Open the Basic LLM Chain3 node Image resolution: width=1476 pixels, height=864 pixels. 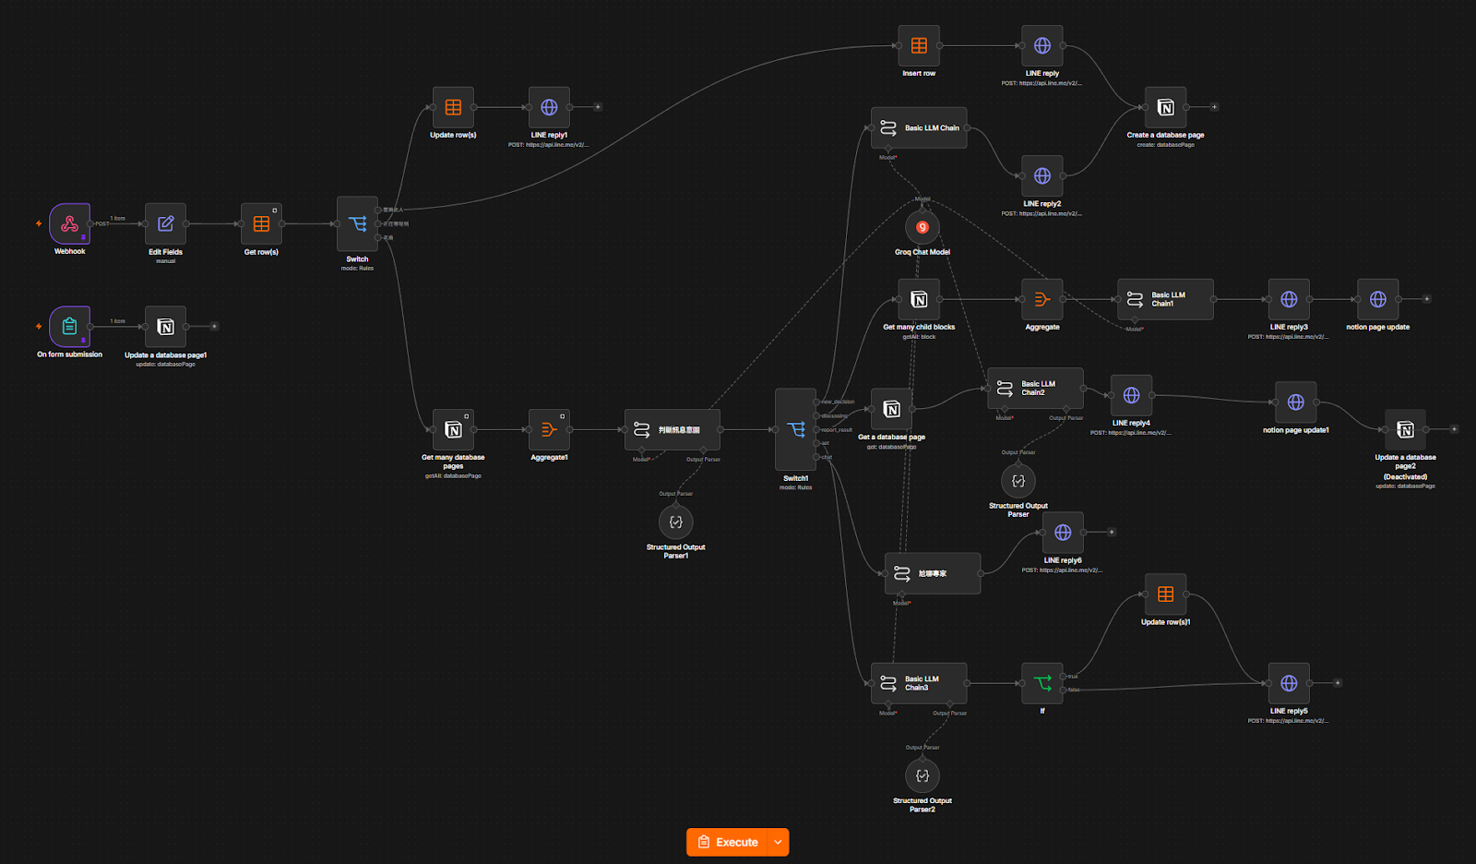pos(919,683)
